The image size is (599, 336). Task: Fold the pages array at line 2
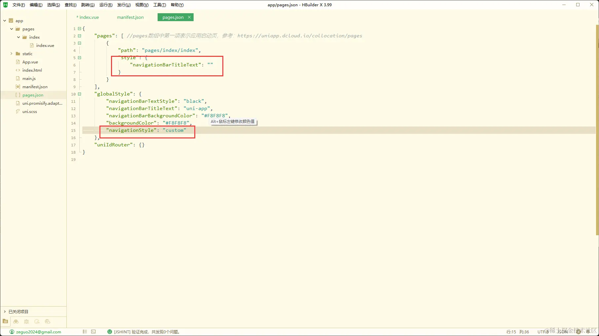tap(79, 36)
